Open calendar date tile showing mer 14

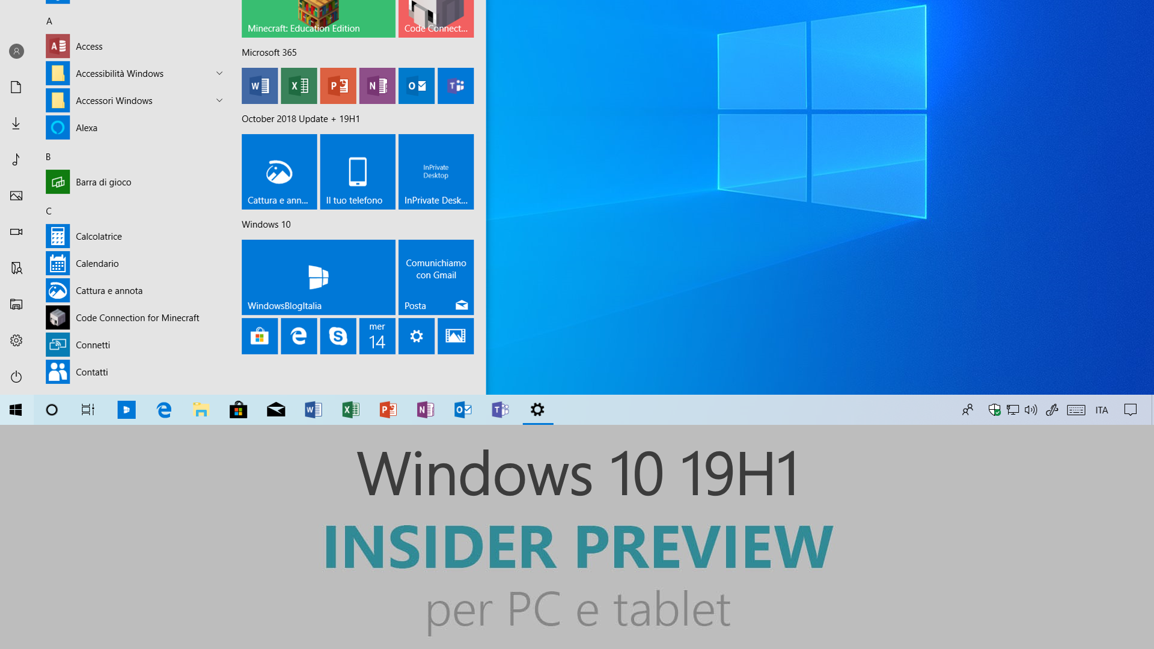pos(377,335)
